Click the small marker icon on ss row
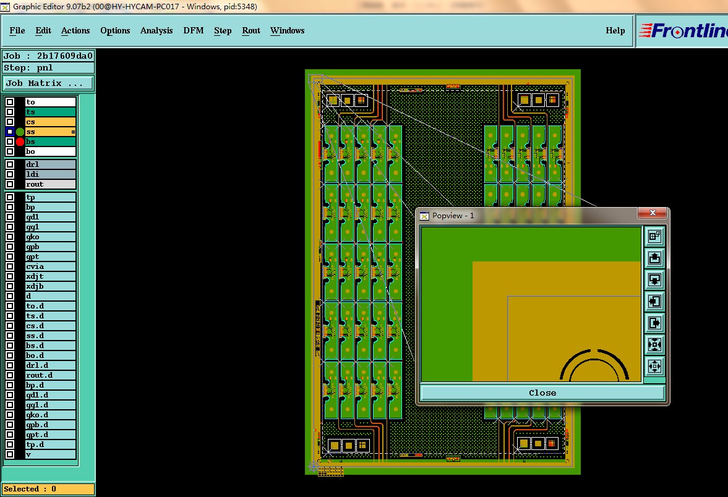 73,132
